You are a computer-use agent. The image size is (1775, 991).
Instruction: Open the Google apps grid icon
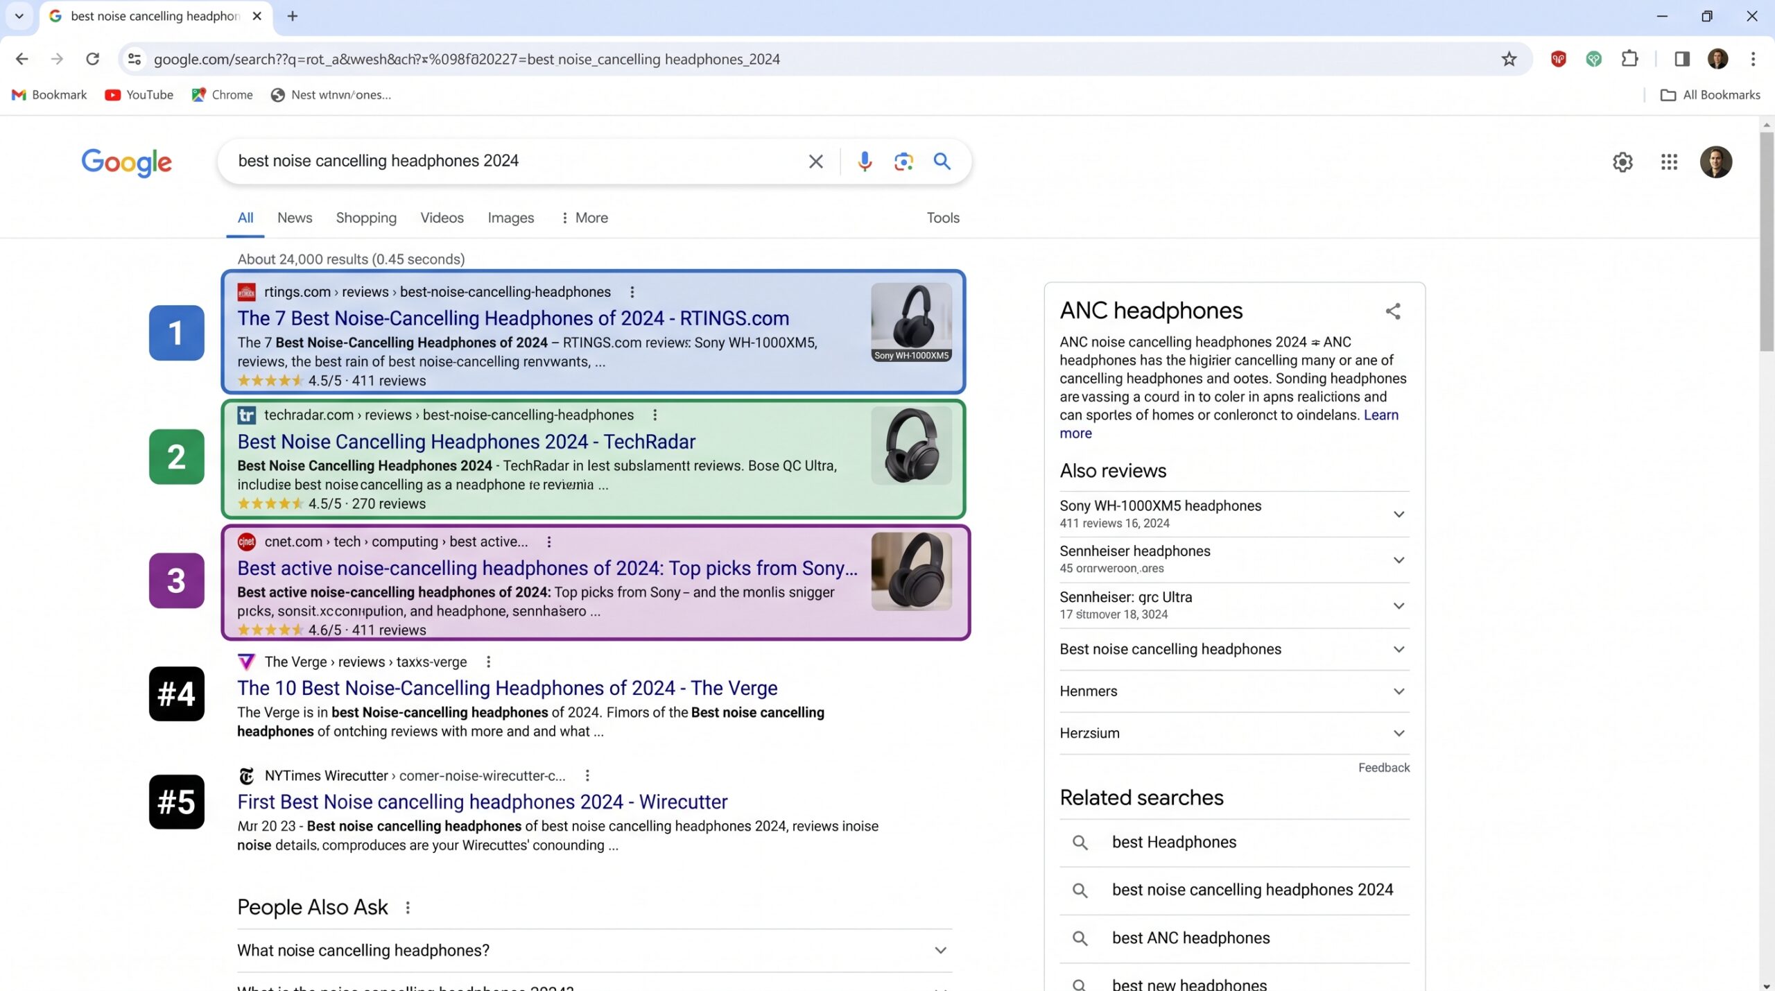coord(1669,162)
